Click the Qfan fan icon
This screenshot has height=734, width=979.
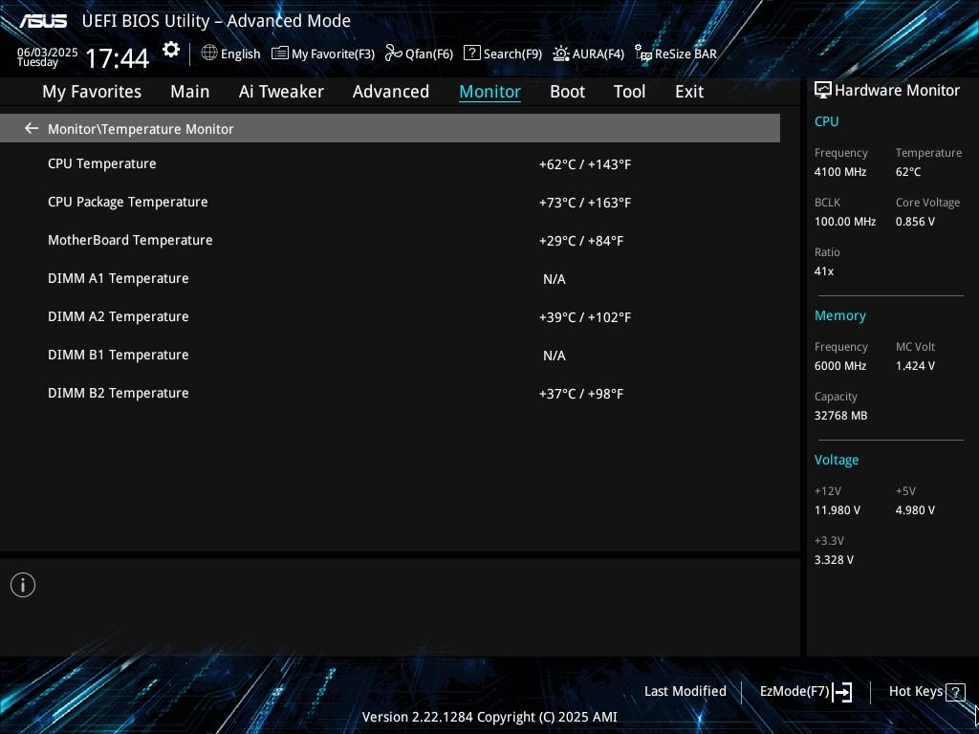[x=393, y=54]
